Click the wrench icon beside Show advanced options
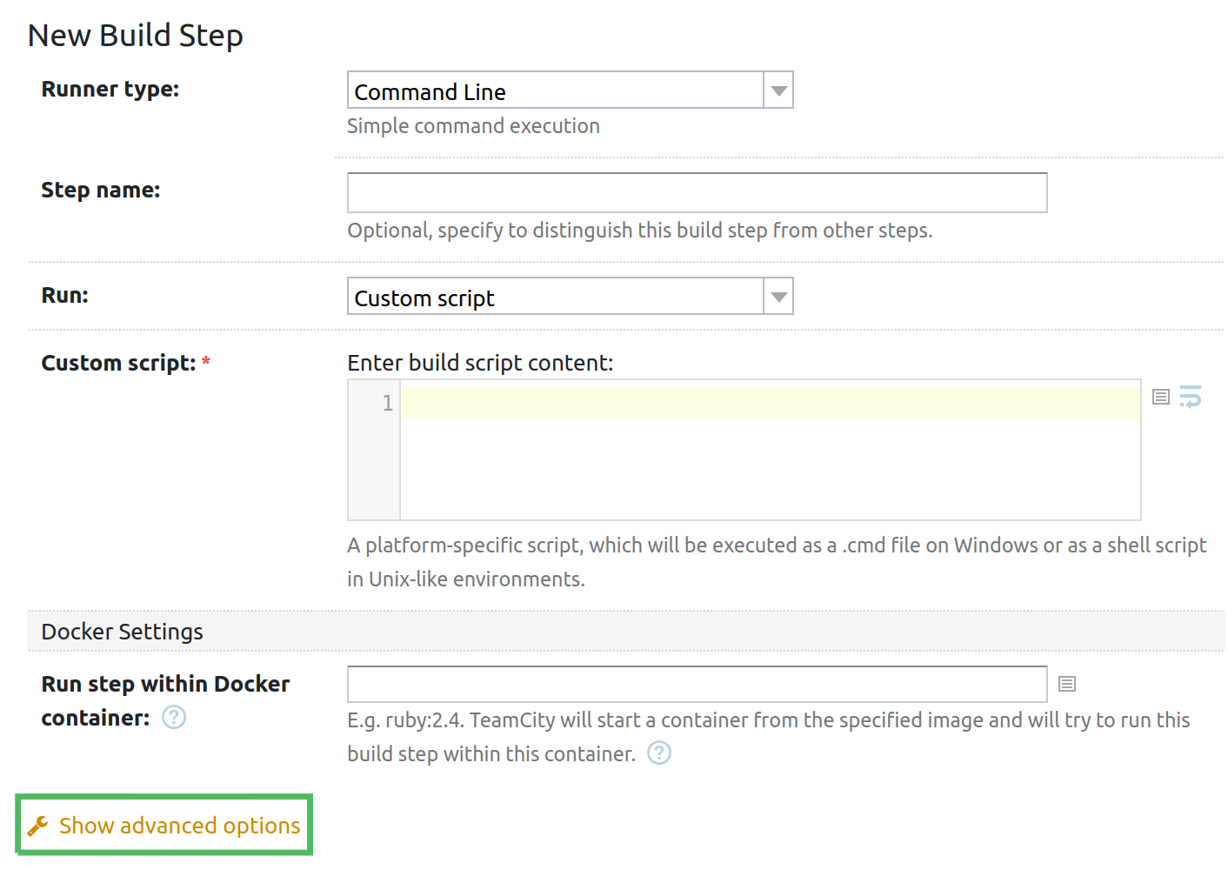Viewport: 1228px width, 870px height. pyautogui.click(x=37, y=825)
